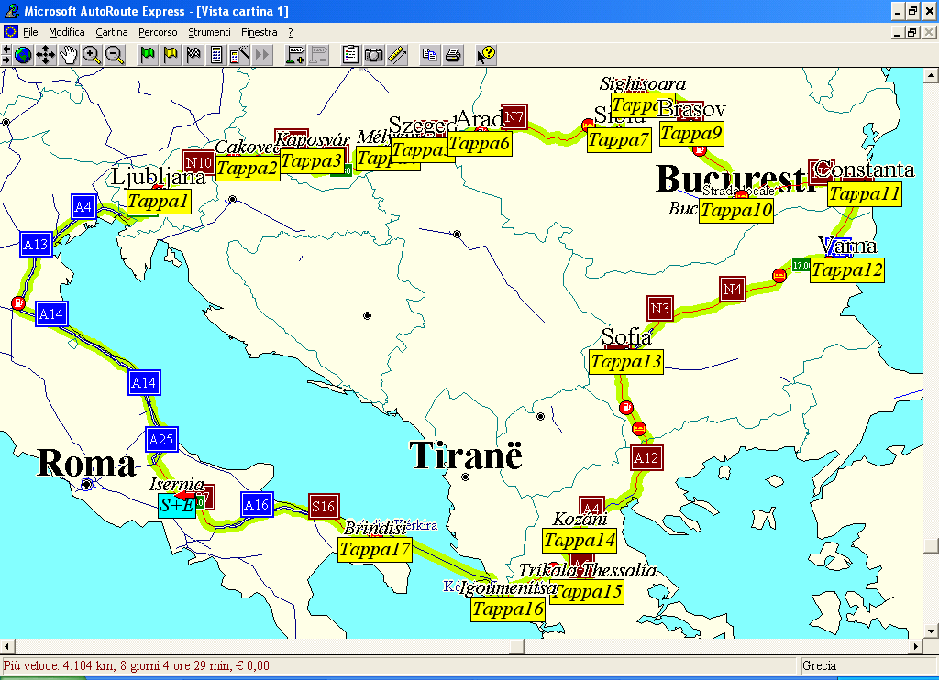Click the calculator route icon
Image resolution: width=939 pixels, height=680 pixels.
(216, 55)
